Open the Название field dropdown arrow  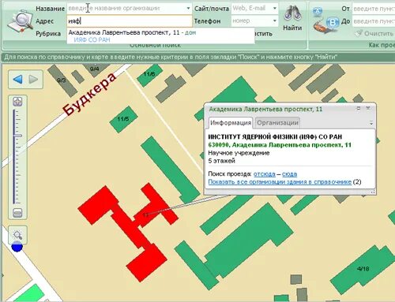point(188,9)
